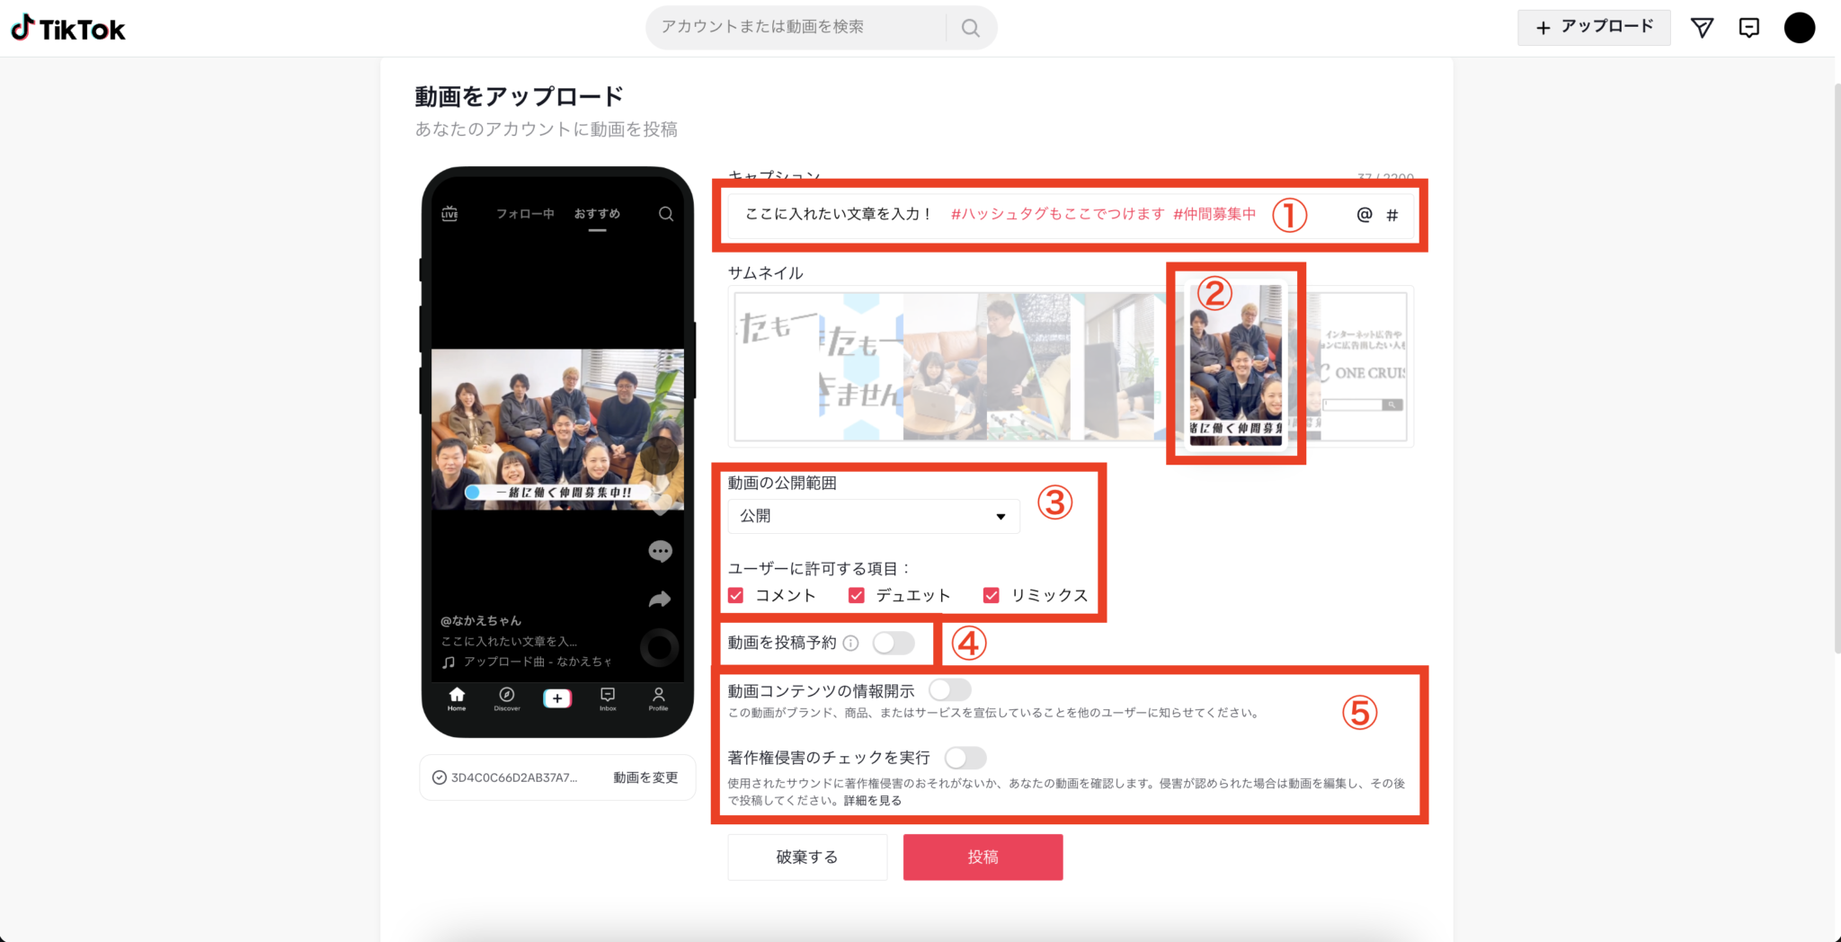
Task: Select the highlighted group photo thumbnail
Action: (x=1236, y=364)
